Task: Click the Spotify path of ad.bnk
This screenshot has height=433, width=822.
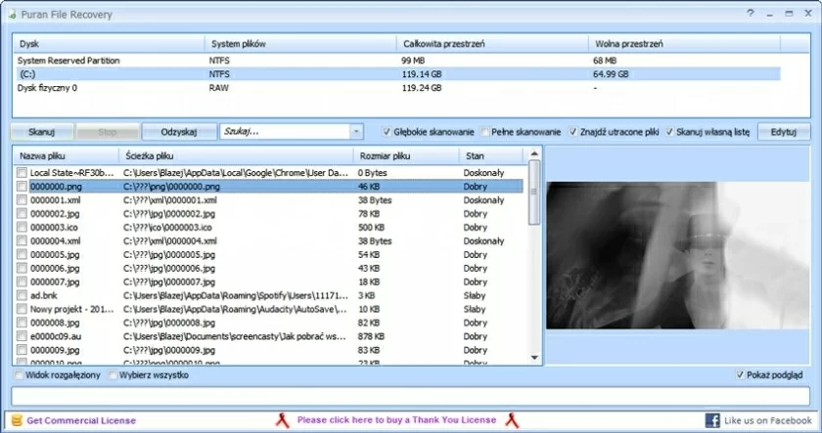Action: click(x=236, y=295)
